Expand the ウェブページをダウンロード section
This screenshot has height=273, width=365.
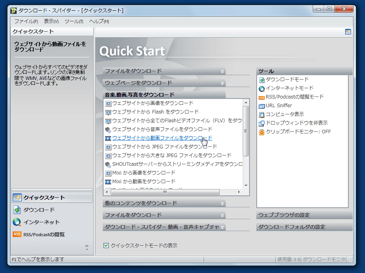[164, 83]
